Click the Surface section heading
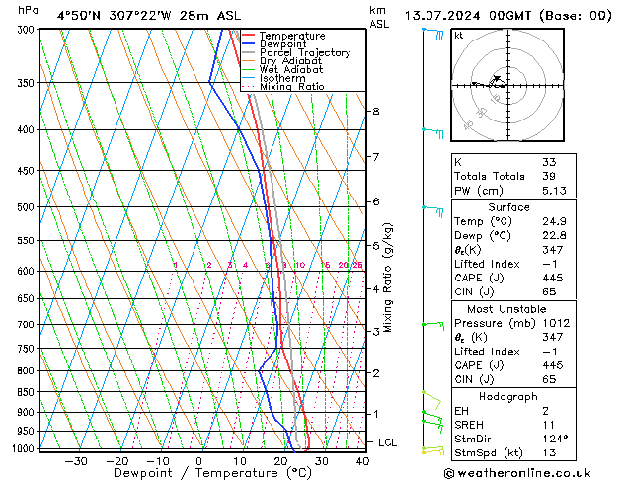This screenshot has height=480, width=621. click(x=508, y=207)
